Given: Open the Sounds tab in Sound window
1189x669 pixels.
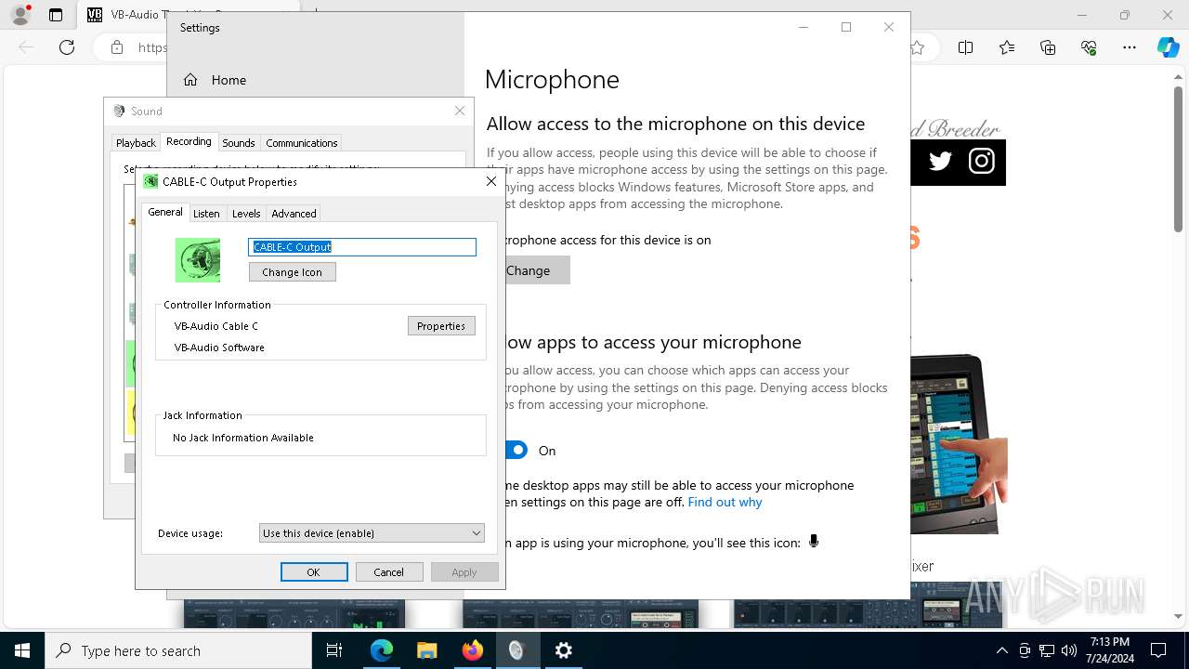Looking at the screenshot, I should coord(238,143).
